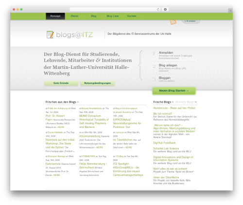
Task: Open the [GRADSAplus] Veranstaltungsreihe post
Action: pyautogui.click(x=127, y=123)
